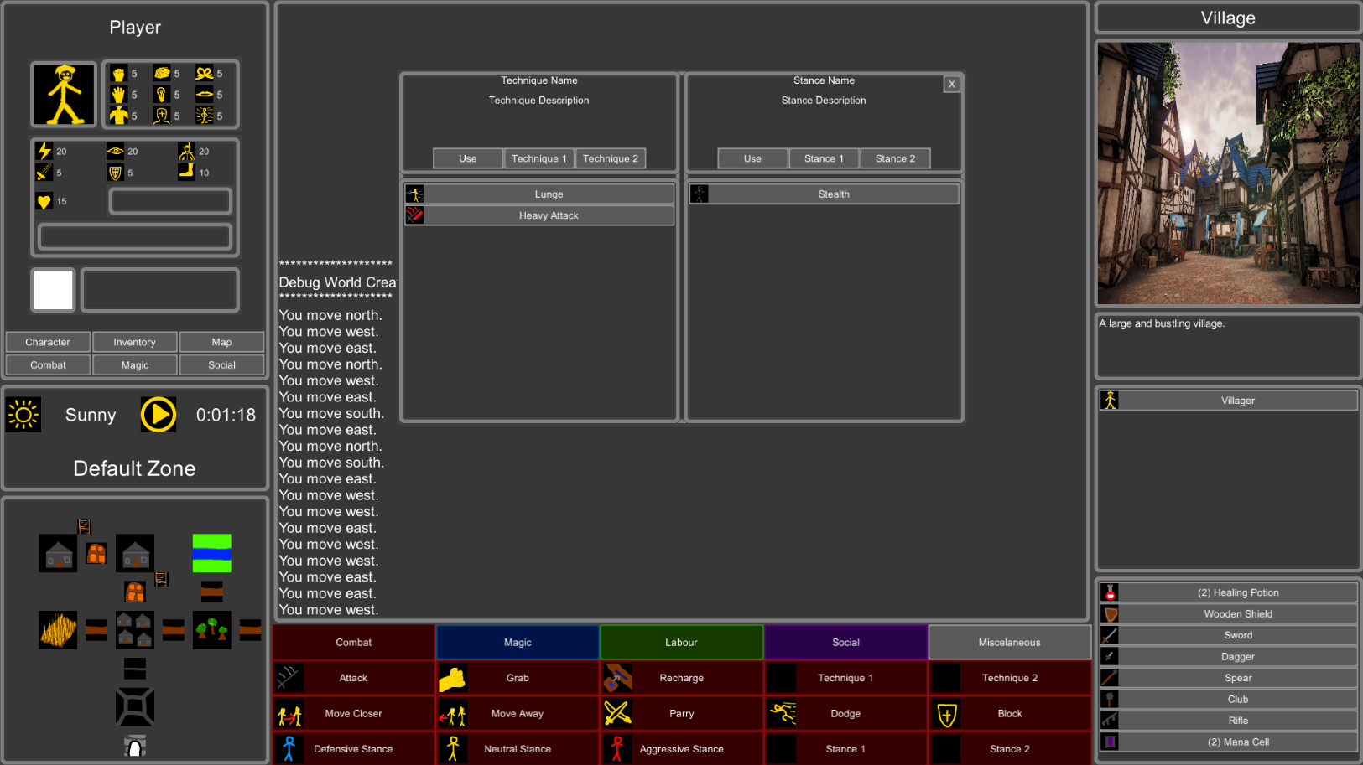Click the Parry crossed swords icon
The image size is (1363, 765).
click(617, 713)
